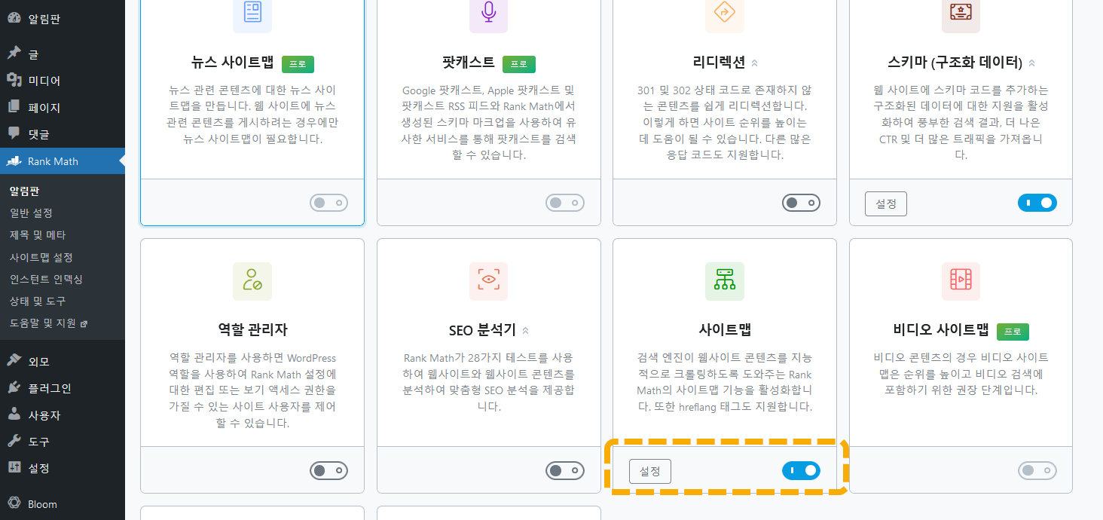The image size is (1103, 520).
Task: Click the 미디어 media icon
Action: pyautogui.click(x=14, y=81)
